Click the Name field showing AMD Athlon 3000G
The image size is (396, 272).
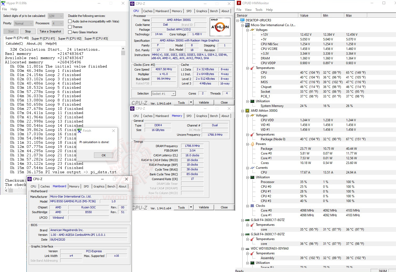[x=179, y=20]
